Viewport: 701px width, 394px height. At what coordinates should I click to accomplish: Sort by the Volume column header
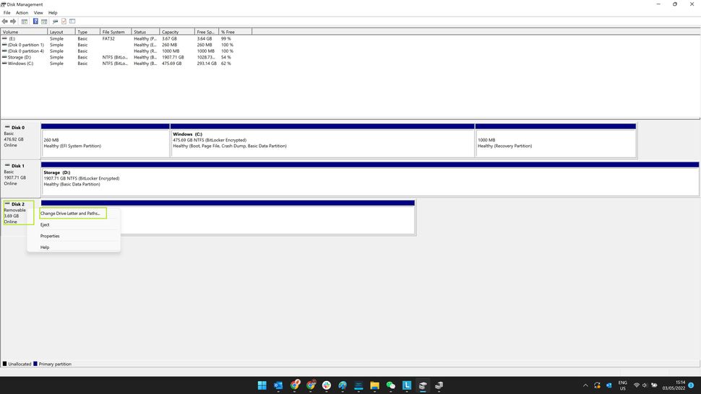coord(24,32)
